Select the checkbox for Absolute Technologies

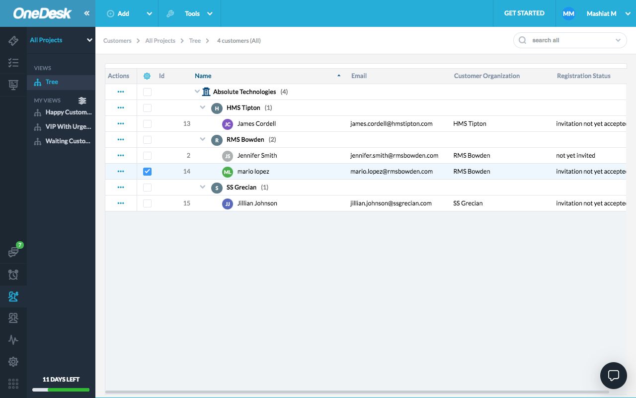[147, 92]
